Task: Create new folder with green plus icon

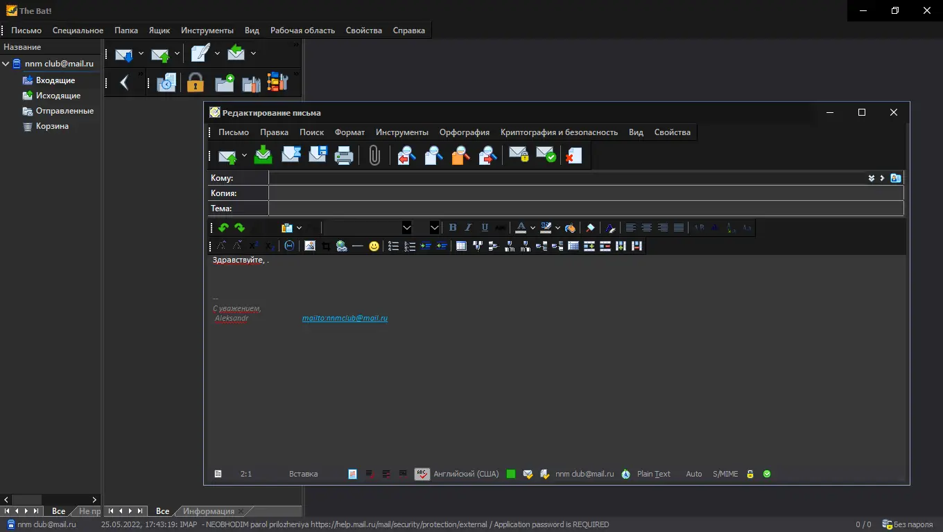Action: 225,83
